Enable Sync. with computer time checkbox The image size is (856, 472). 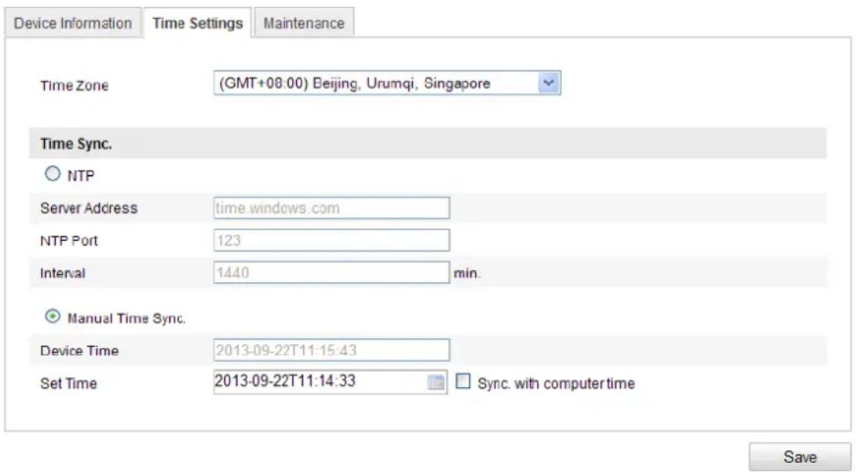[462, 382]
